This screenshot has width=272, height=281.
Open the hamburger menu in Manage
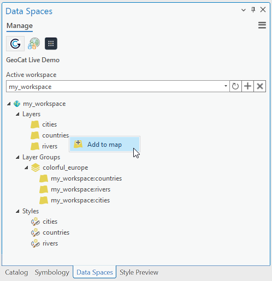(x=262, y=25)
